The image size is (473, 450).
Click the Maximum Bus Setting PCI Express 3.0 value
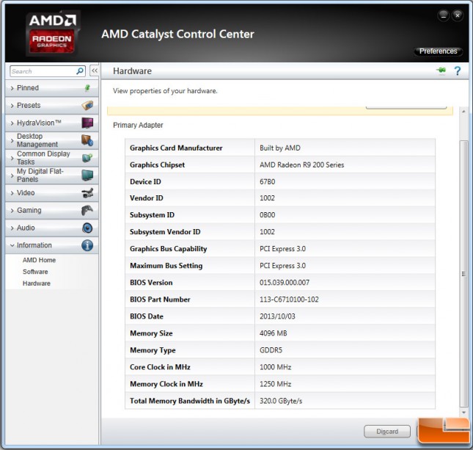click(x=282, y=266)
